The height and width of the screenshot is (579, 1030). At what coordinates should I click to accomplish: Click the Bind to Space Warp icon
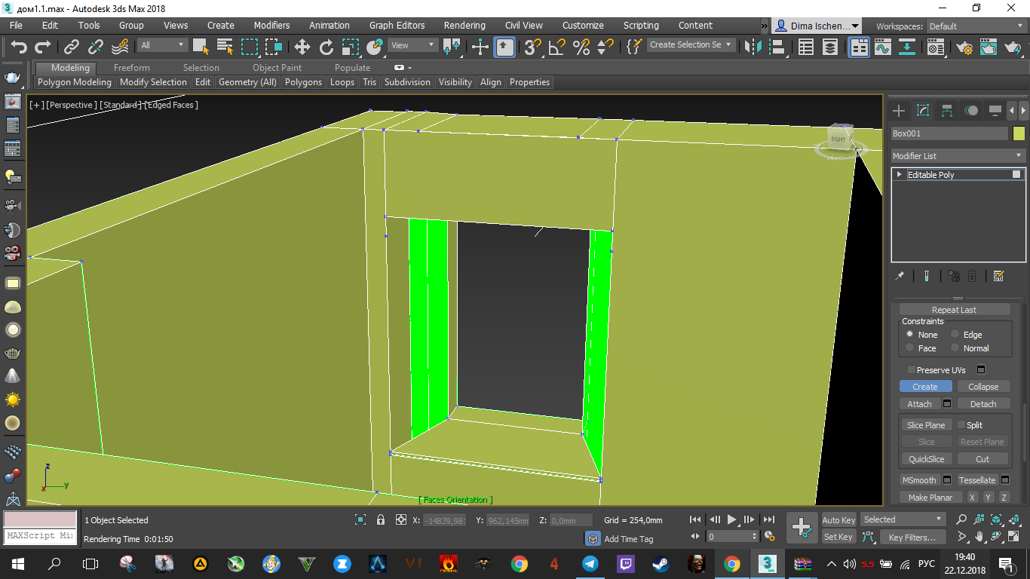(120, 47)
